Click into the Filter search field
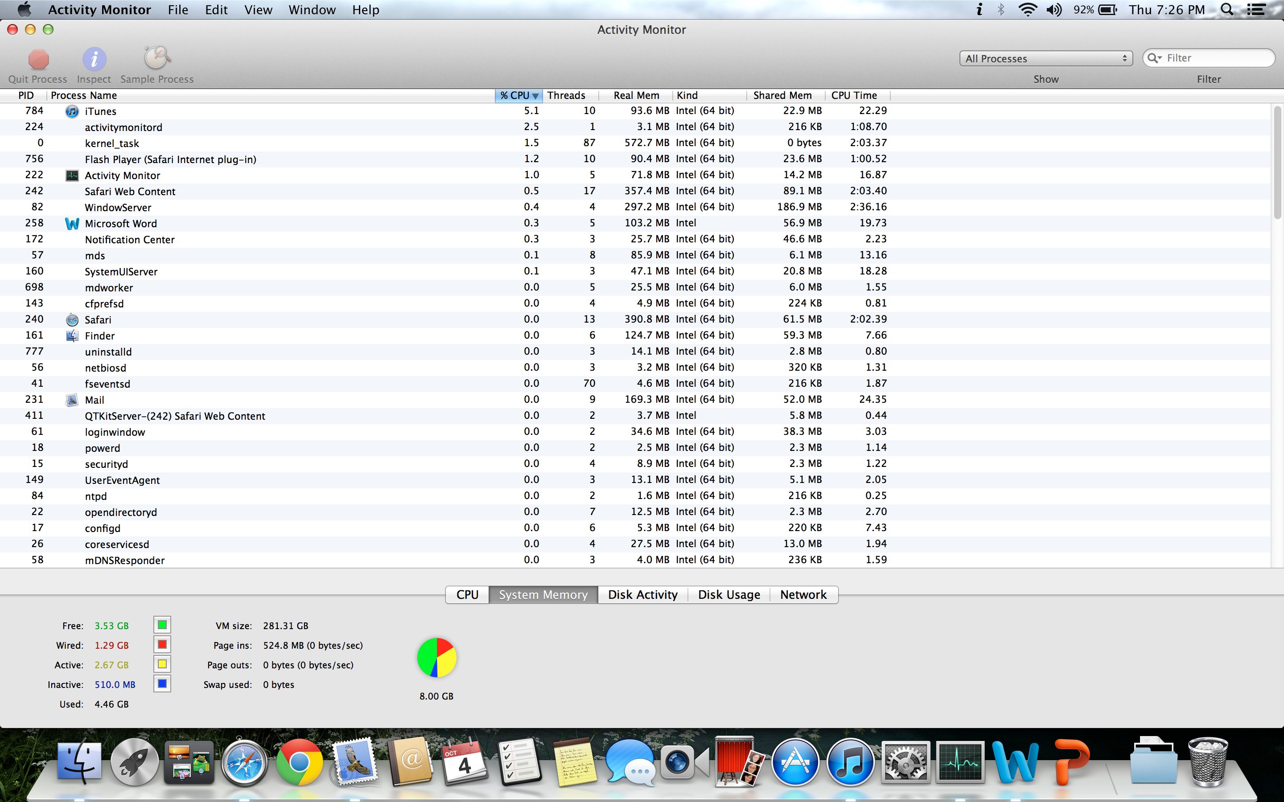This screenshot has height=802, width=1284. 1209,58
